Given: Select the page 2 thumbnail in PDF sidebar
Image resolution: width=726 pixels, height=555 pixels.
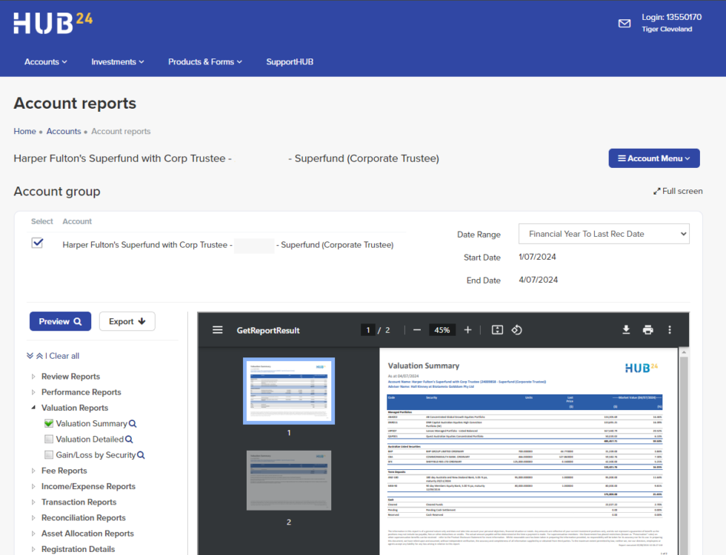Looking at the screenshot, I should (x=289, y=481).
